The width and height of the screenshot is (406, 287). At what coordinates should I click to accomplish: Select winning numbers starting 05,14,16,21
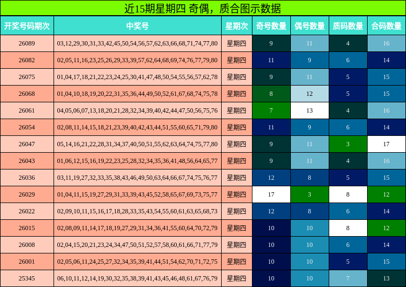pyautogui.click(x=137, y=144)
